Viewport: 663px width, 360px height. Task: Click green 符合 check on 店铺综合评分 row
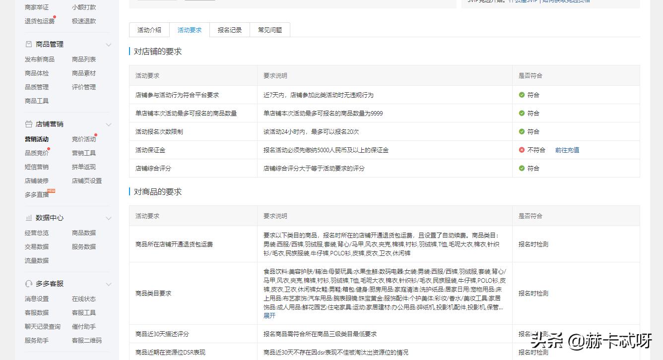click(522, 168)
